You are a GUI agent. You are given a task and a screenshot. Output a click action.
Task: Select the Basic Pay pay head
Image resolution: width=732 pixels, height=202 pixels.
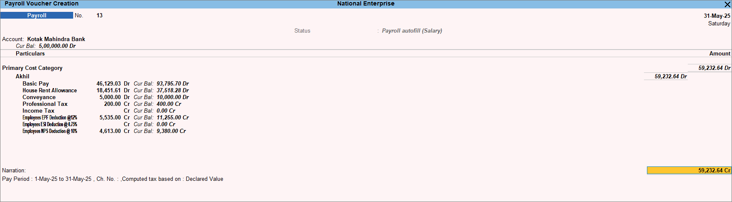36,83
